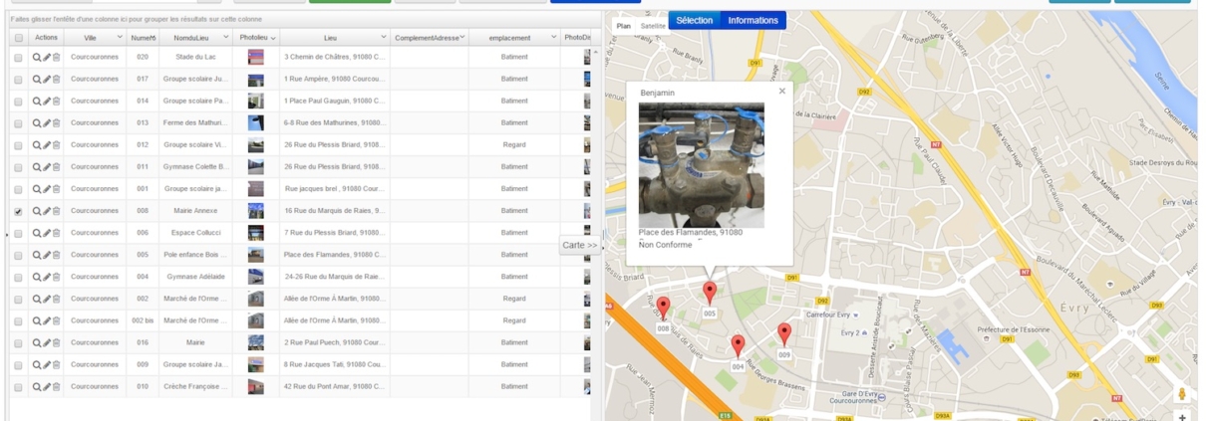The height and width of the screenshot is (421, 1206).
Task: Zoom in the map with plus button
Action: [x=1182, y=417]
